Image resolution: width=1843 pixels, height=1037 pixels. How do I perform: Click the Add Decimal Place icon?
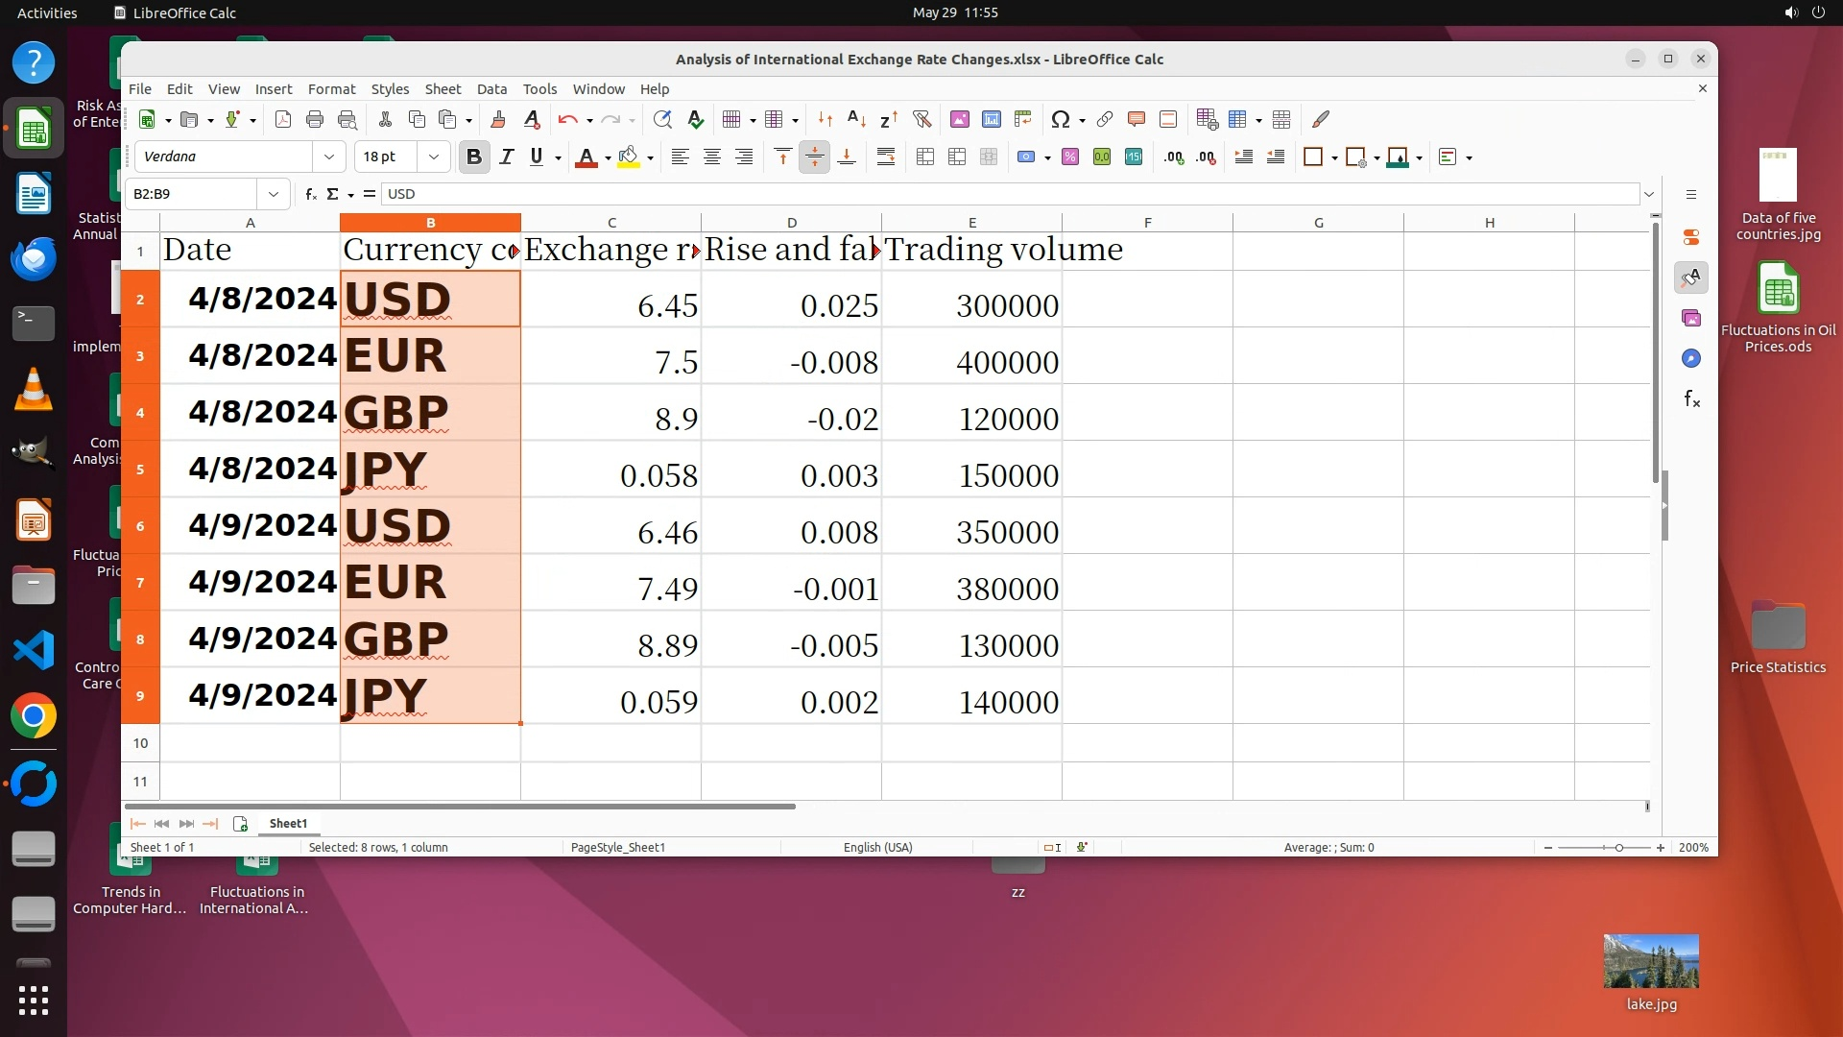(x=1173, y=157)
